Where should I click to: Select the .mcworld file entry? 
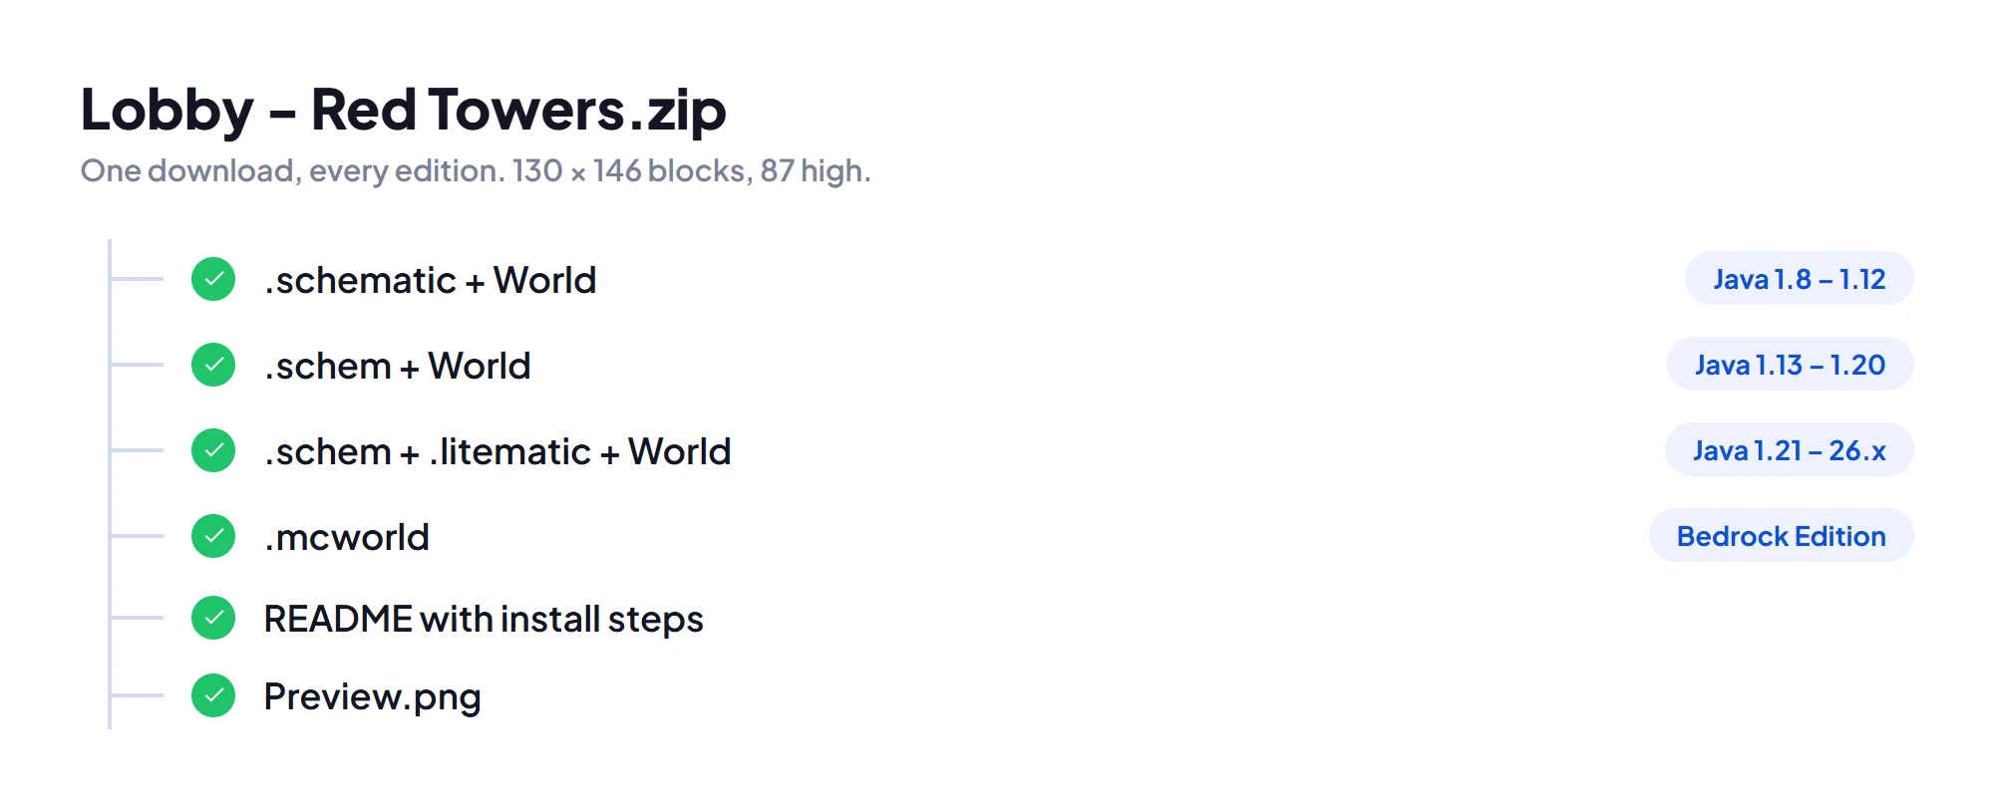click(x=346, y=537)
